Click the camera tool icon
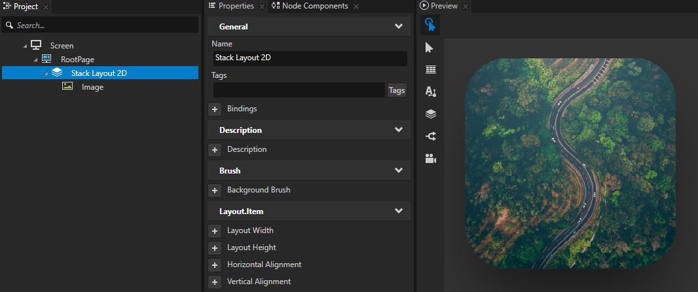Image resolution: width=698 pixels, height=292 pixels. 430,158
